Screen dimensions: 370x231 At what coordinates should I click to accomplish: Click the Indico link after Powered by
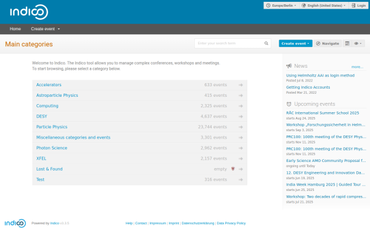pos(54,223)
